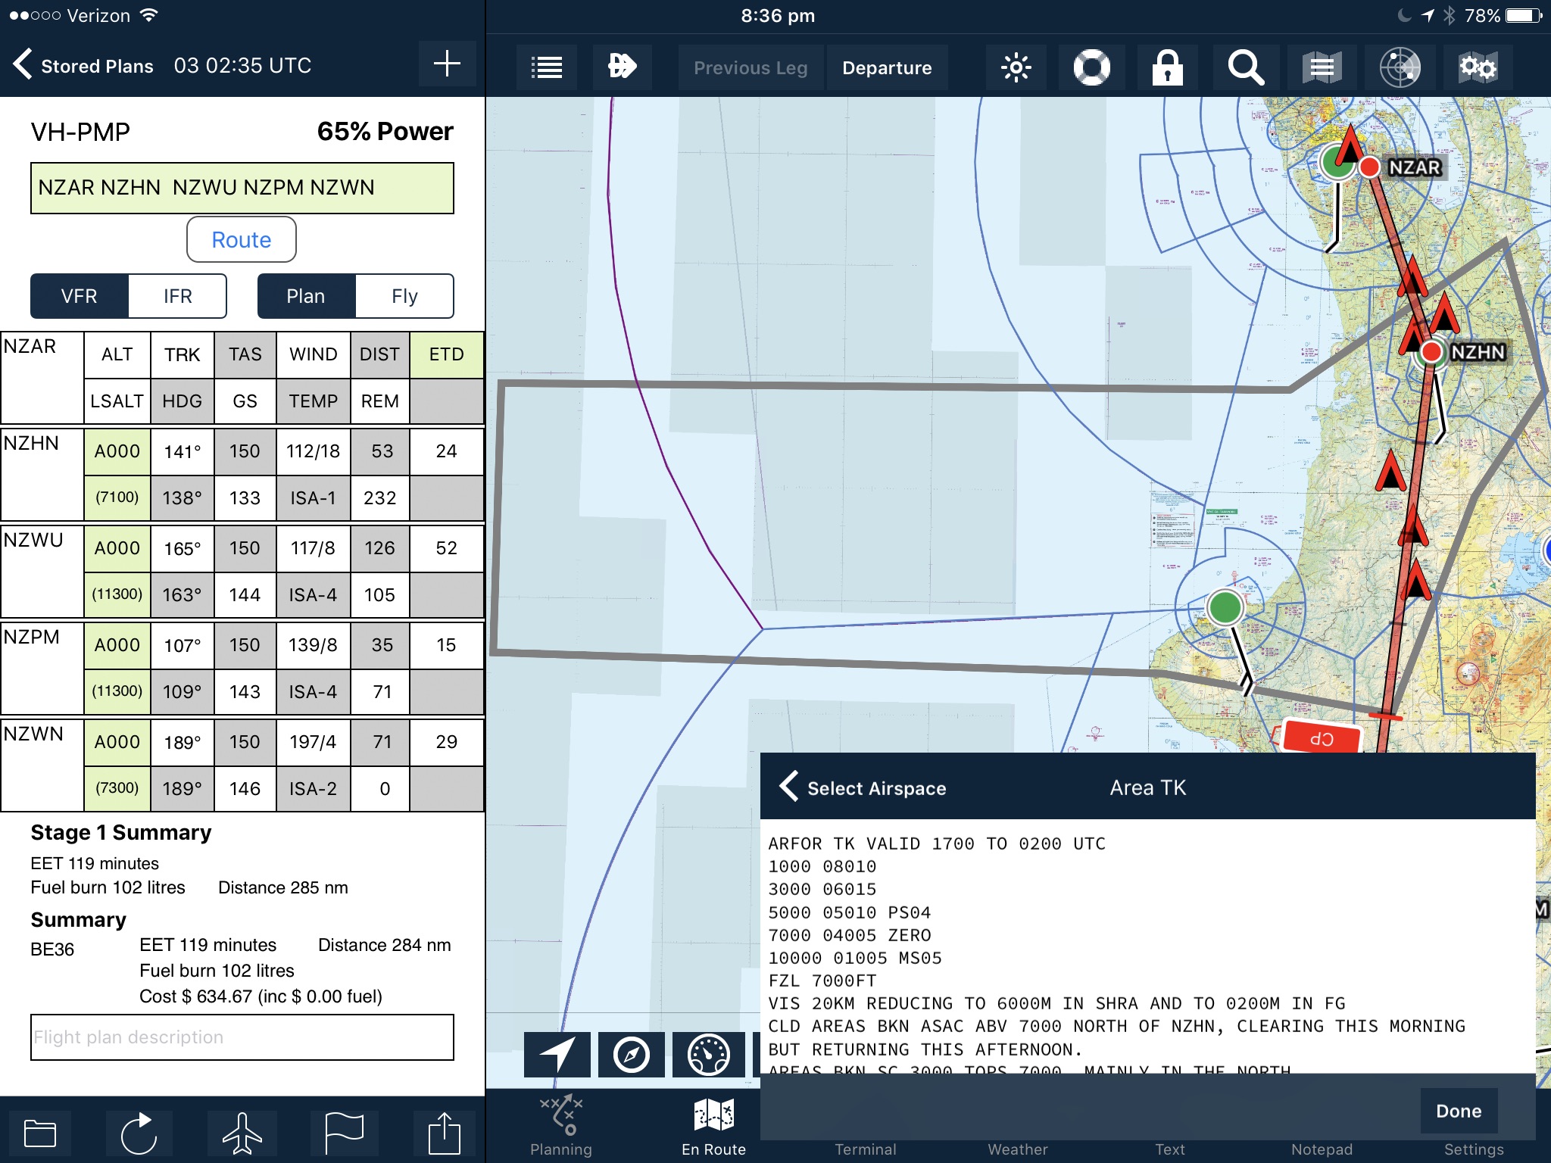
Task: Tap the red CP marker on map
Action: [x=1322, y=738]
